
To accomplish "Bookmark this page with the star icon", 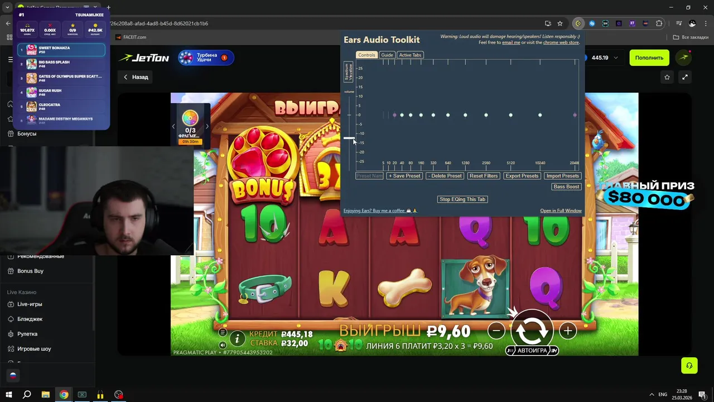I will 560,23.
